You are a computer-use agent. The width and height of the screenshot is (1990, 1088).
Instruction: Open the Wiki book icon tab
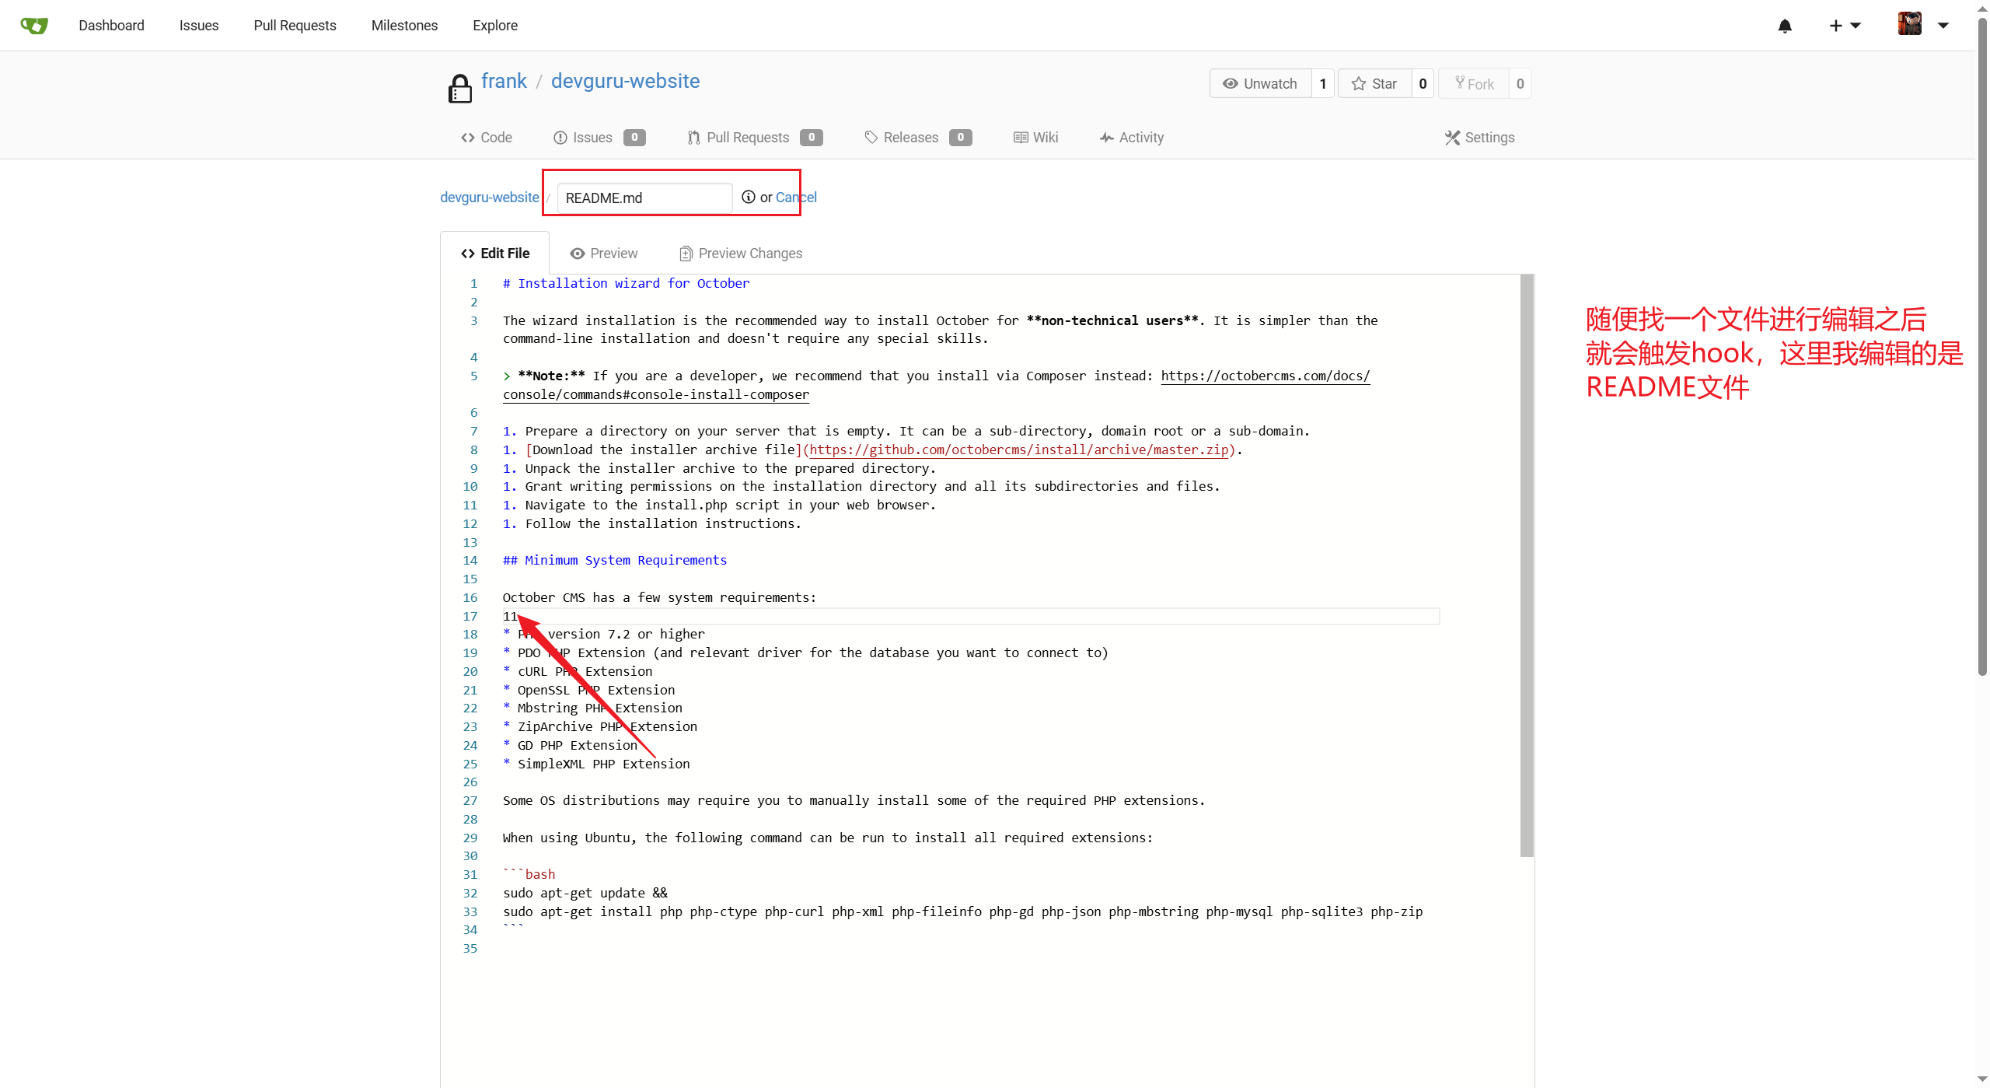[x=1035, y=138]
